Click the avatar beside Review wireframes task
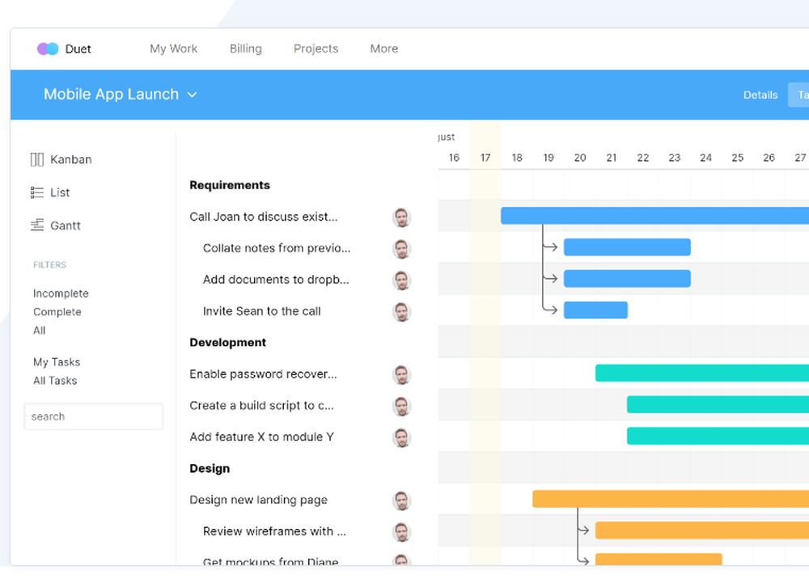The height and width of the screenshot is (583, 809). (x=402, y=531)
